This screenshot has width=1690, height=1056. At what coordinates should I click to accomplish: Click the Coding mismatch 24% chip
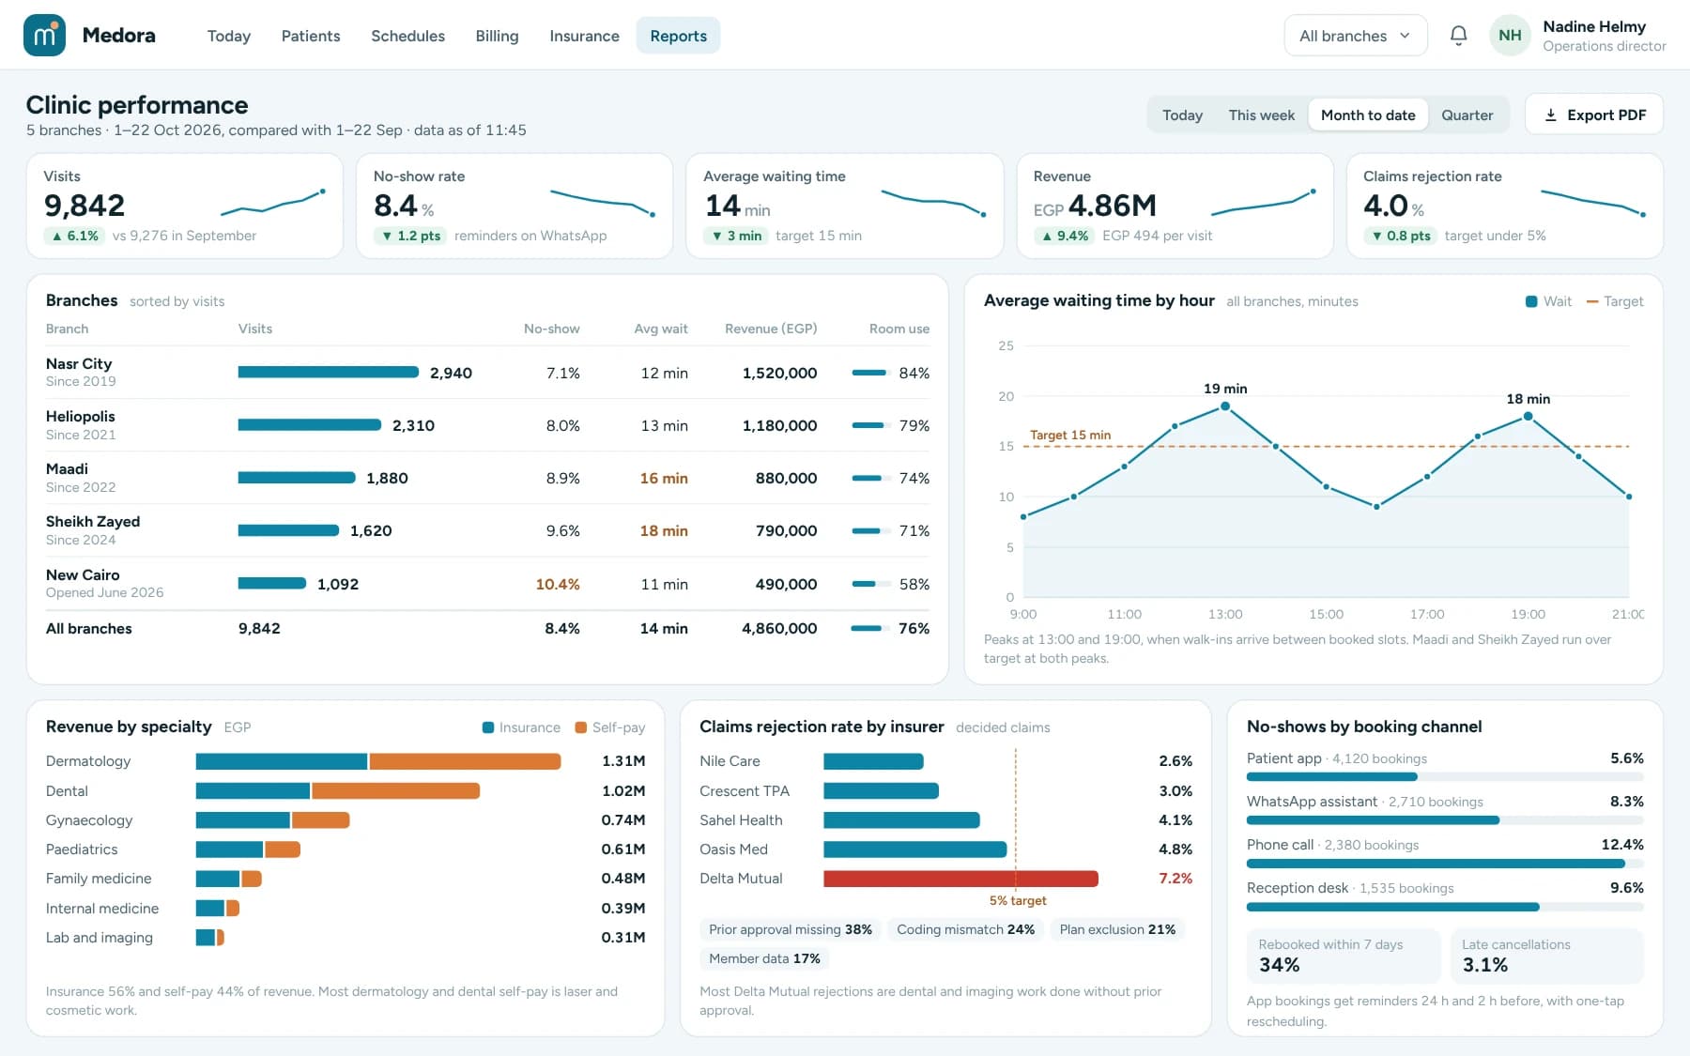coord(965,929)
